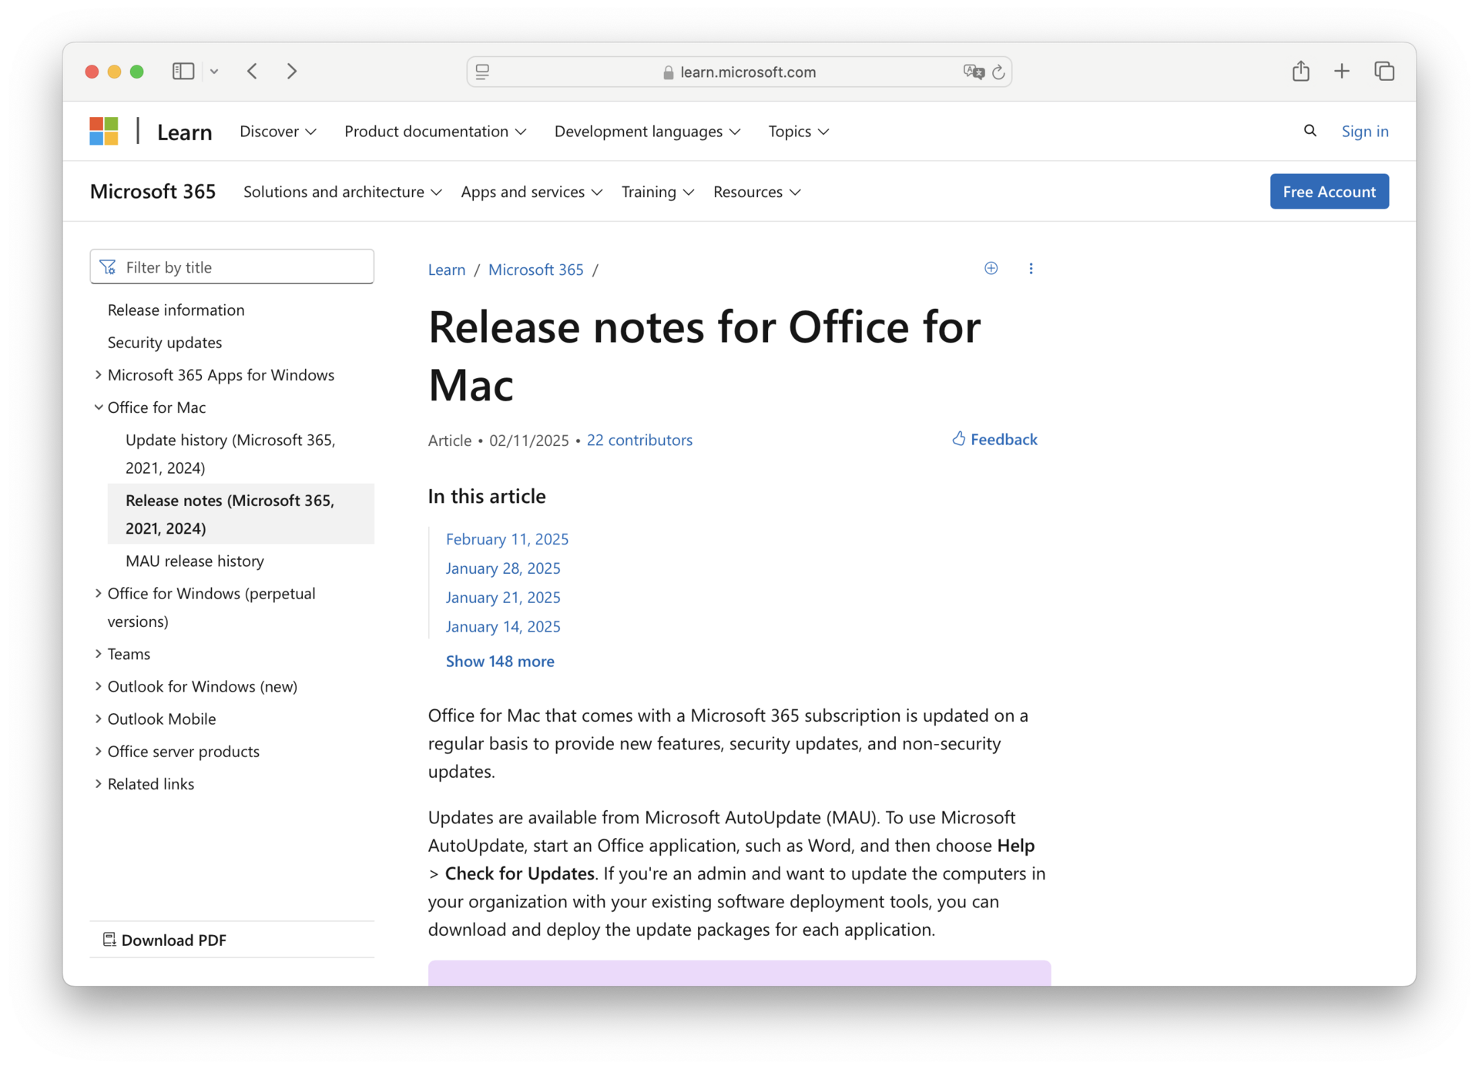
Task: Open the 22 contributors link
Action: (x=639, y=440)
